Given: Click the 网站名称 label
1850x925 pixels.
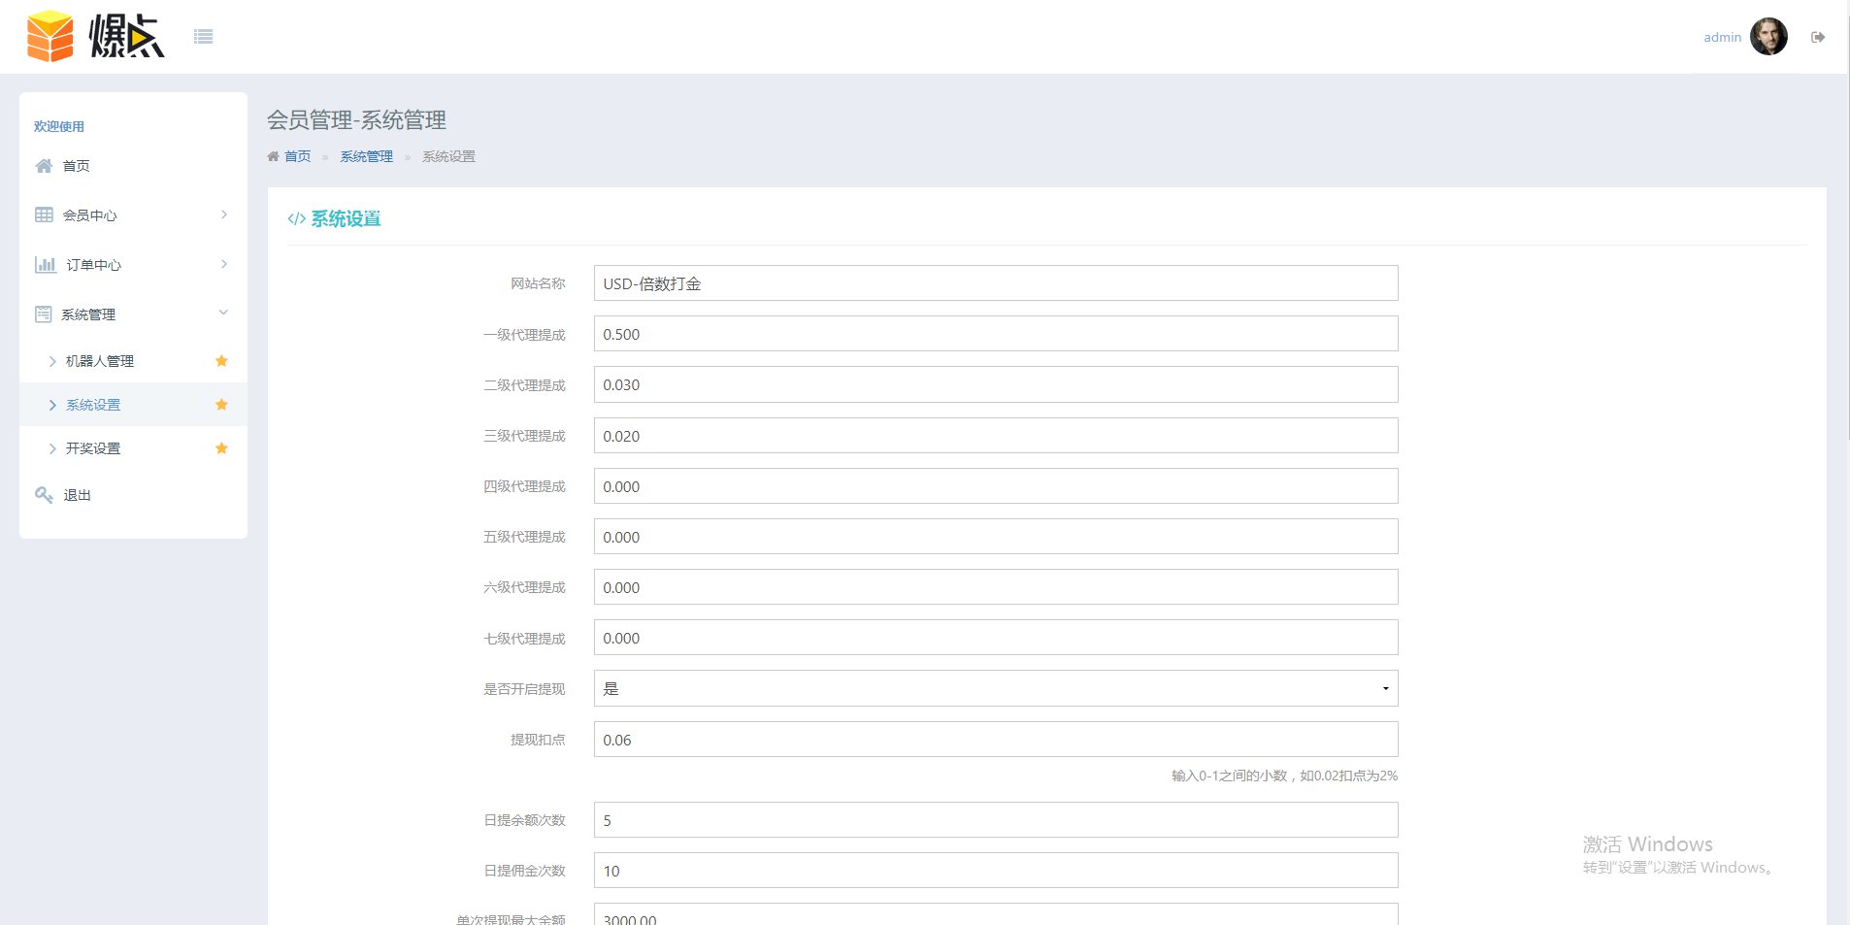Looking at the screenshot, I should [x=538, y=283].
